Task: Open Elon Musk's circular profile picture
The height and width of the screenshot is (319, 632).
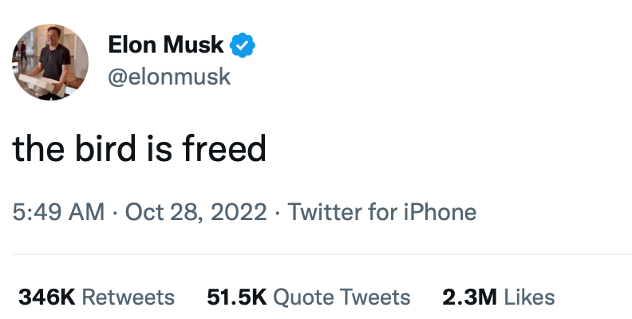Action: [50, 62]
